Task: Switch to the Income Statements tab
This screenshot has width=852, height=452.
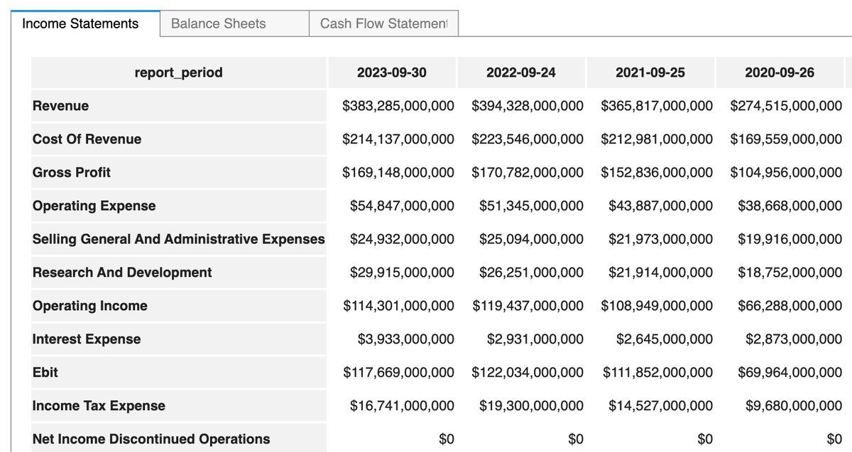Action: 80,23
